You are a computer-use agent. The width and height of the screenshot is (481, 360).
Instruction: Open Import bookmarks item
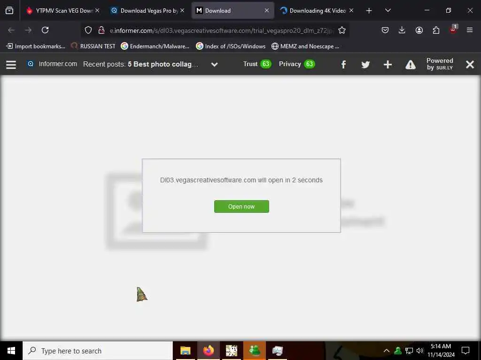(x=36, y=46)
